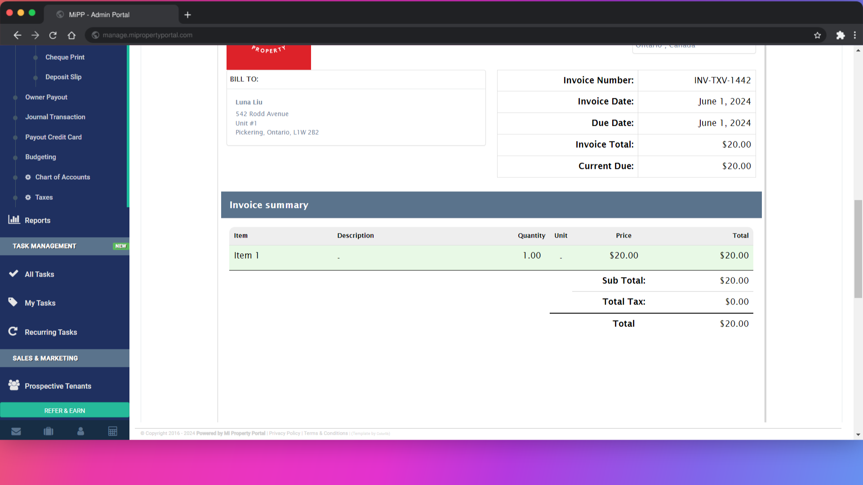Open the Reports section icon
This screenshot has width=863, height=485.
click(14, 220)
